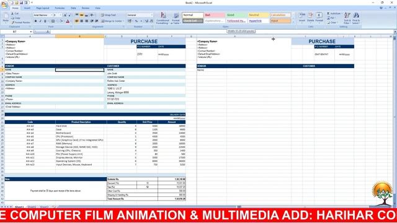Select Align Text Right
The width and height of the screenshot is (397, 223).
[x=86, y=21]
